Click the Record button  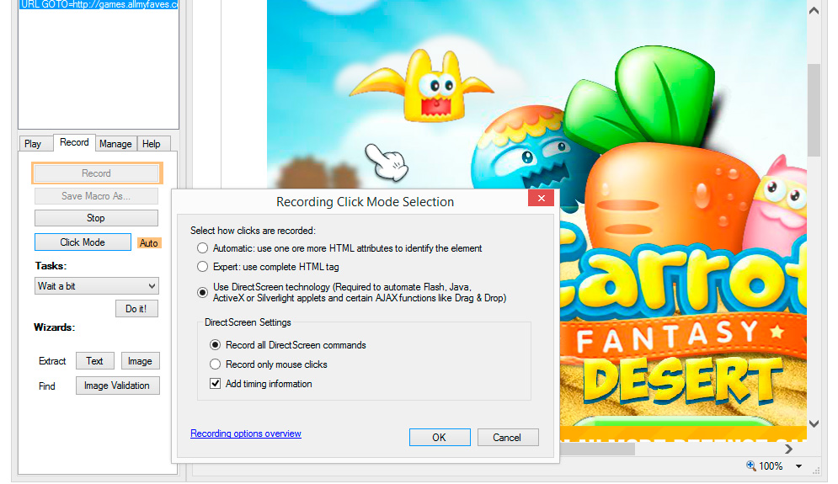[97, 173]
